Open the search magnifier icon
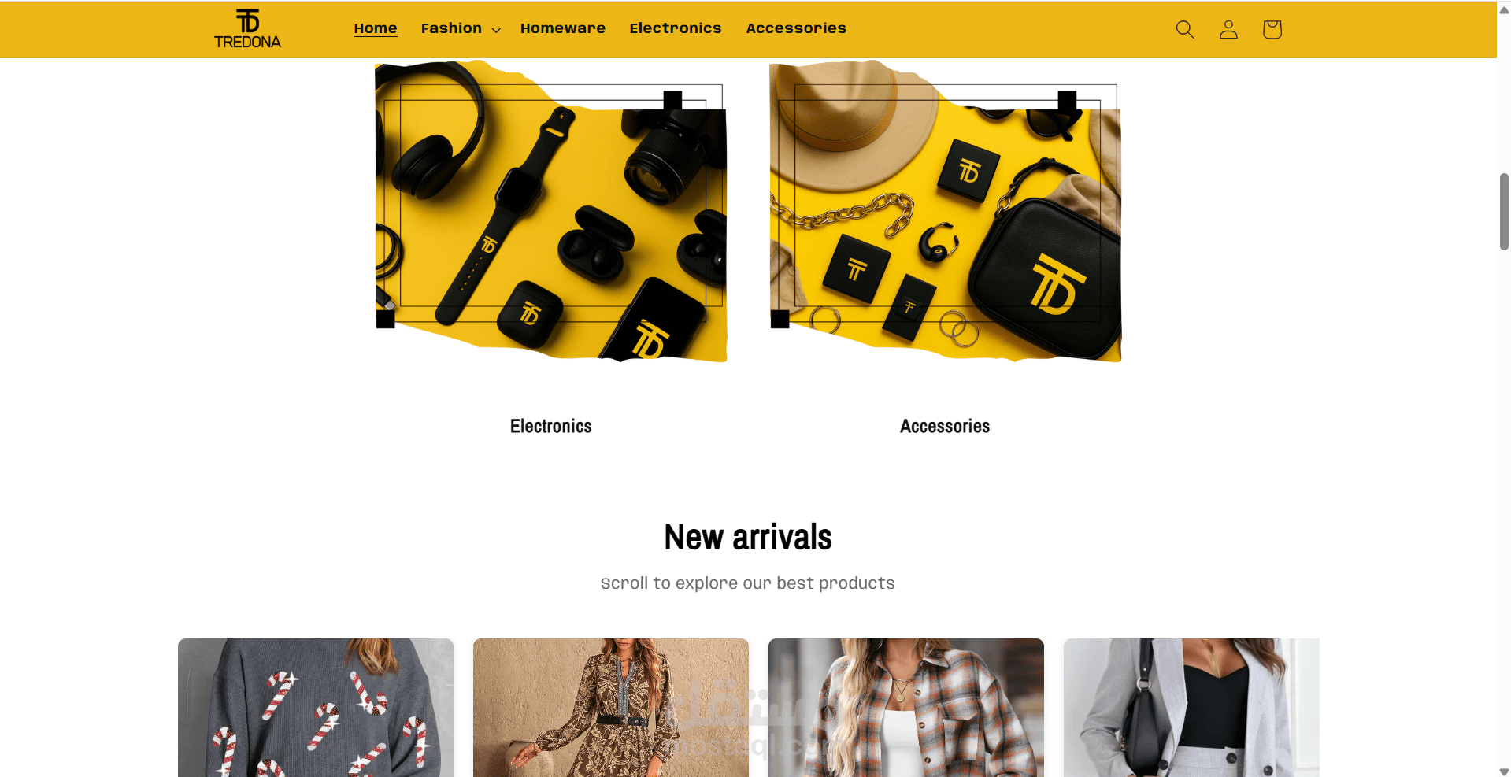Screen dimensions: 1511x777 [1184, 29]
